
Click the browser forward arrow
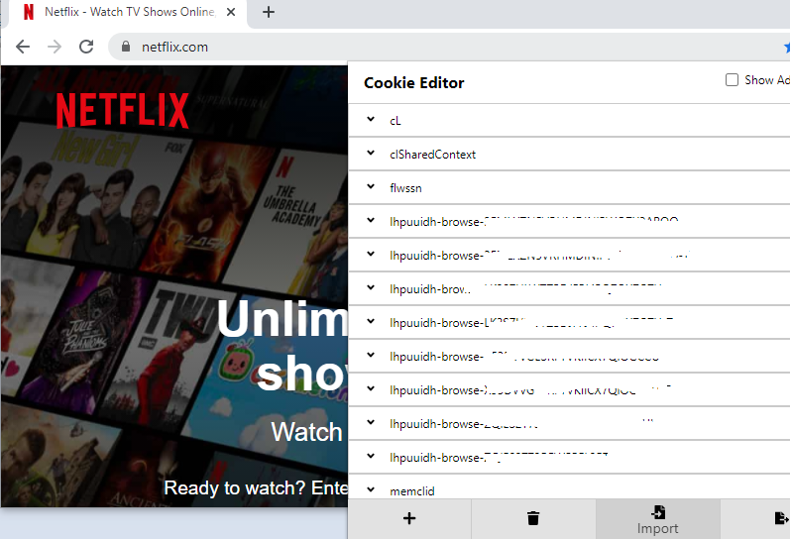pos(55,47)
